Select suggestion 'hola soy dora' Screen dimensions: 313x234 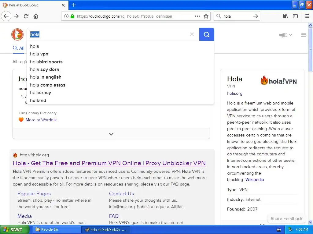coord(120,69)
